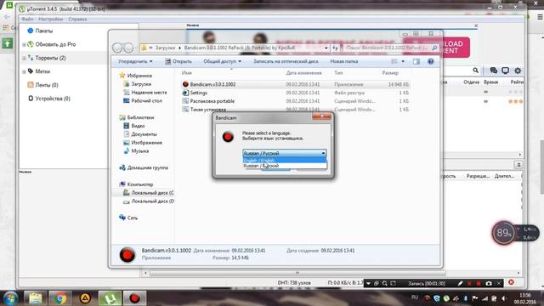Screen dimensions: 544x306
Task: Open Упорядочить menu in Explorer toolbar
Action: [x=135, y=61]
